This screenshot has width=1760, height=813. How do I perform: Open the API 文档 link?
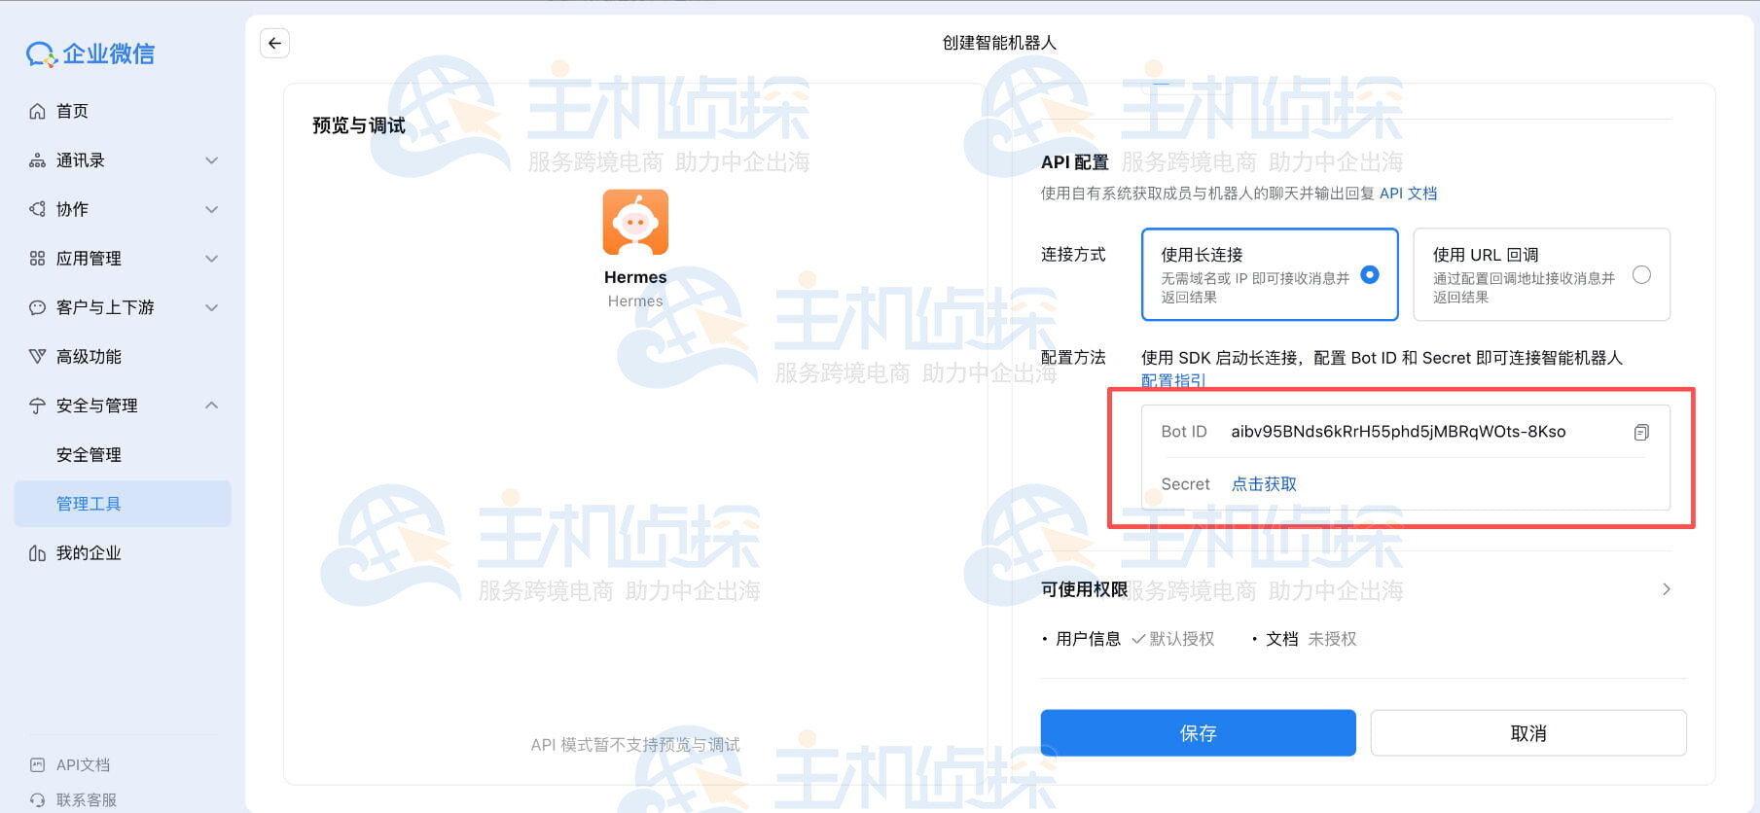click(x=1408, y=194)
